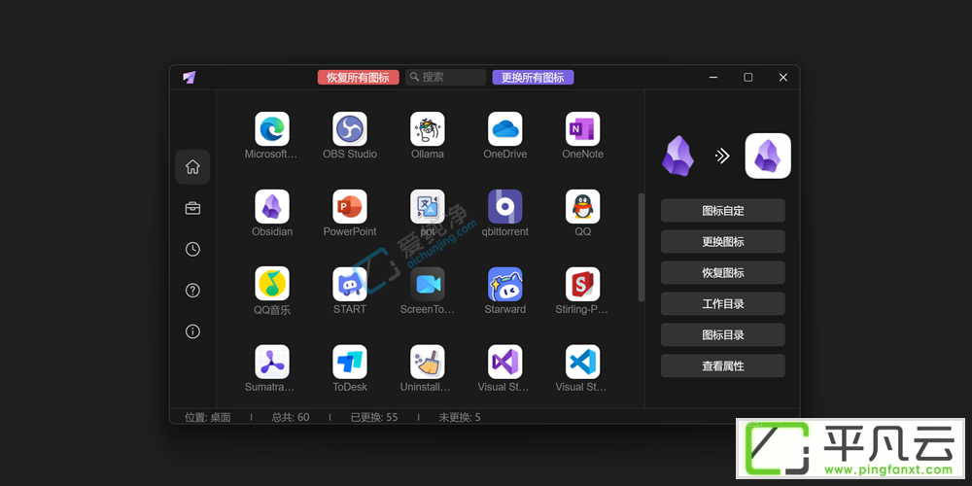
Task: Select the QQ penguin icon
Action: 582,206
